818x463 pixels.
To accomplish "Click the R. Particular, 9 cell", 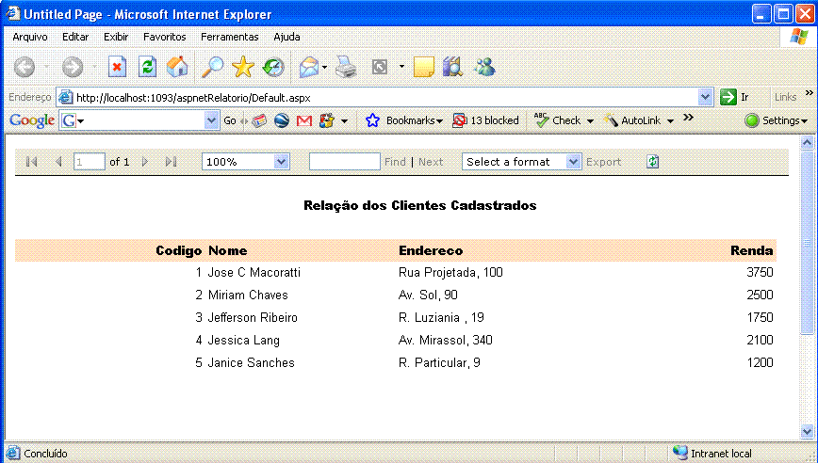I will (x=439, y=363).
